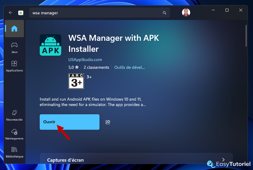This screenshot has width=253, height=170.
Task: Open the Jeux section
Action: coord(14,48)
